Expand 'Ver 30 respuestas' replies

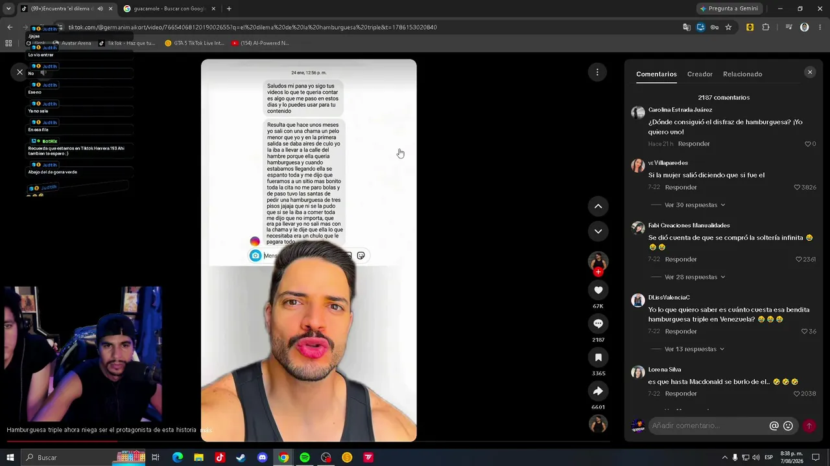click(x=694, y=205)
